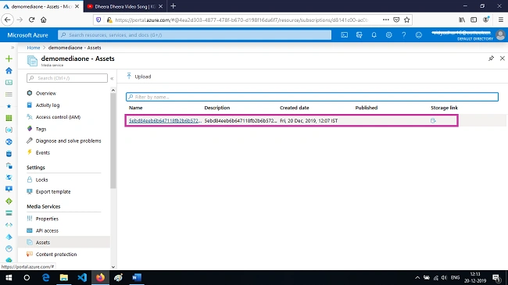Screen dimensions: 508x285
Task: Click the Azure global search bar
Action: click(195, 35)
